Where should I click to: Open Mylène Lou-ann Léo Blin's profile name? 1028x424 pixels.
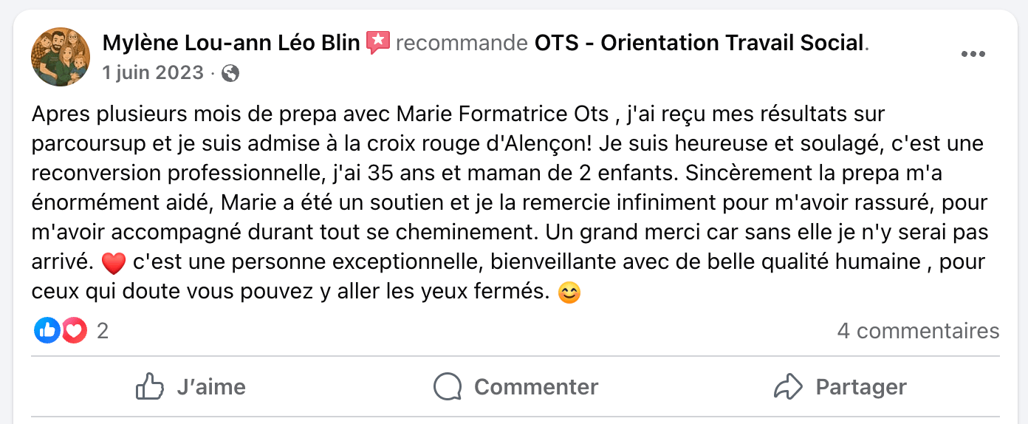coord(231,43)
